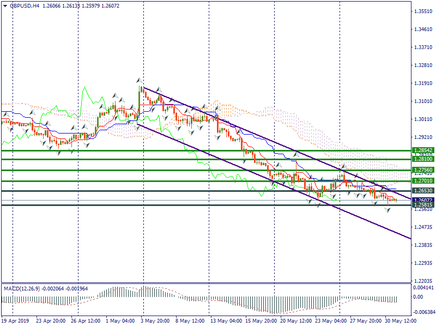This screenshot has width=436, height=327.
Task: Click the 0.004141 value on the MACD scale
Action: tap(423, 287)
